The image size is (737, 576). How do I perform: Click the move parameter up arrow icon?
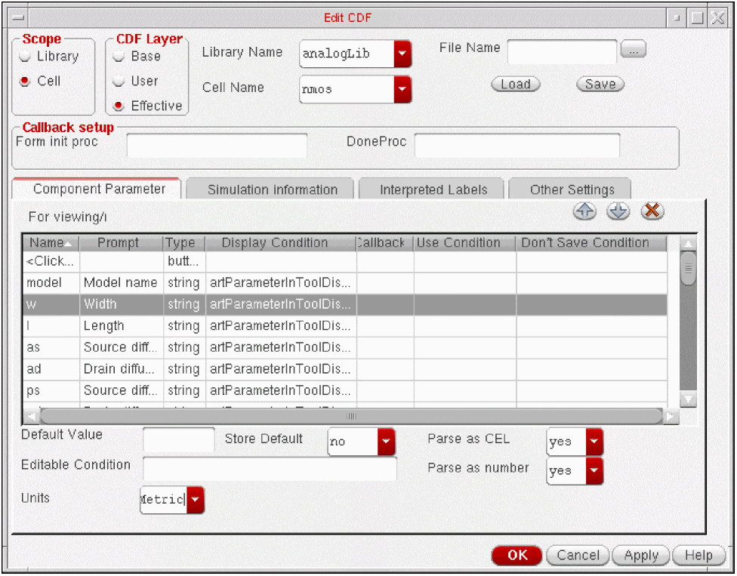pos(584,212)
